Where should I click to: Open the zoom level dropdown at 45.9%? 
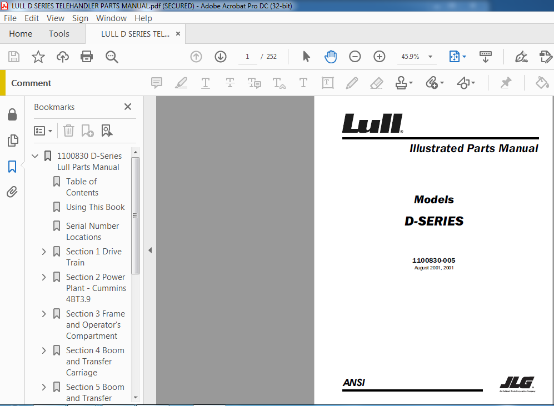tap(430, 57)
